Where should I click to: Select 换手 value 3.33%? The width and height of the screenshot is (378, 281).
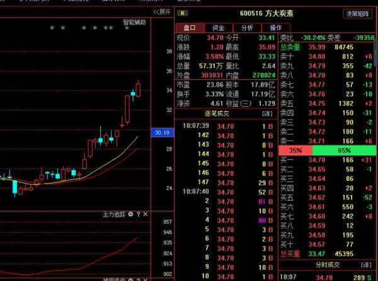click(214, 94)
